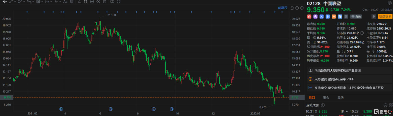Open the 前复权 price adjustment selector
This screenshot has height=116, width=393.
pos(283,8)
